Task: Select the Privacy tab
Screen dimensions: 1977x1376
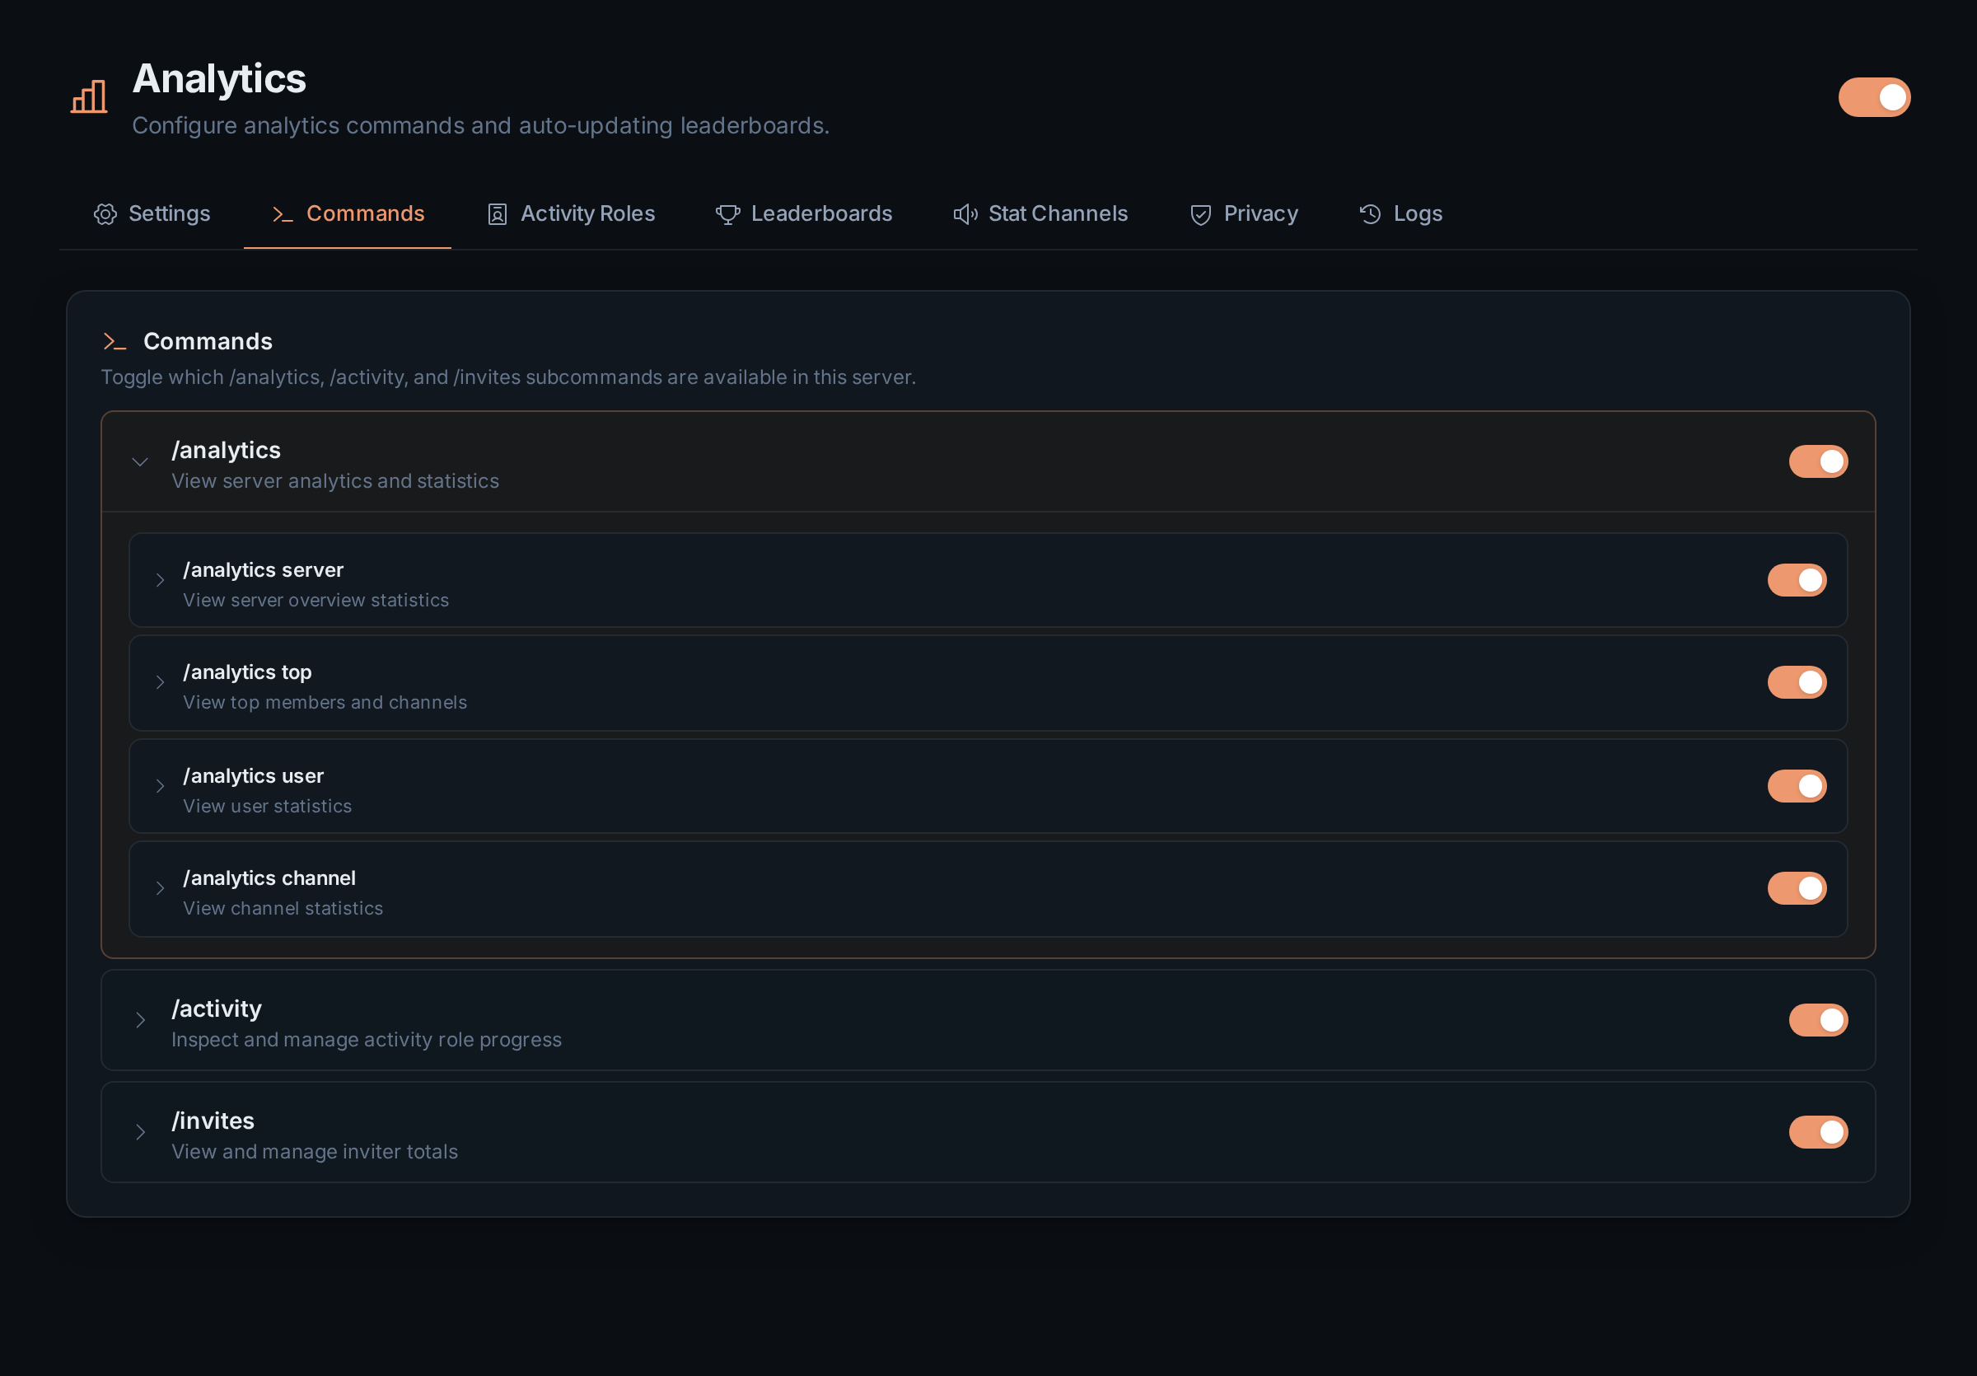Action: [1243, 214]
